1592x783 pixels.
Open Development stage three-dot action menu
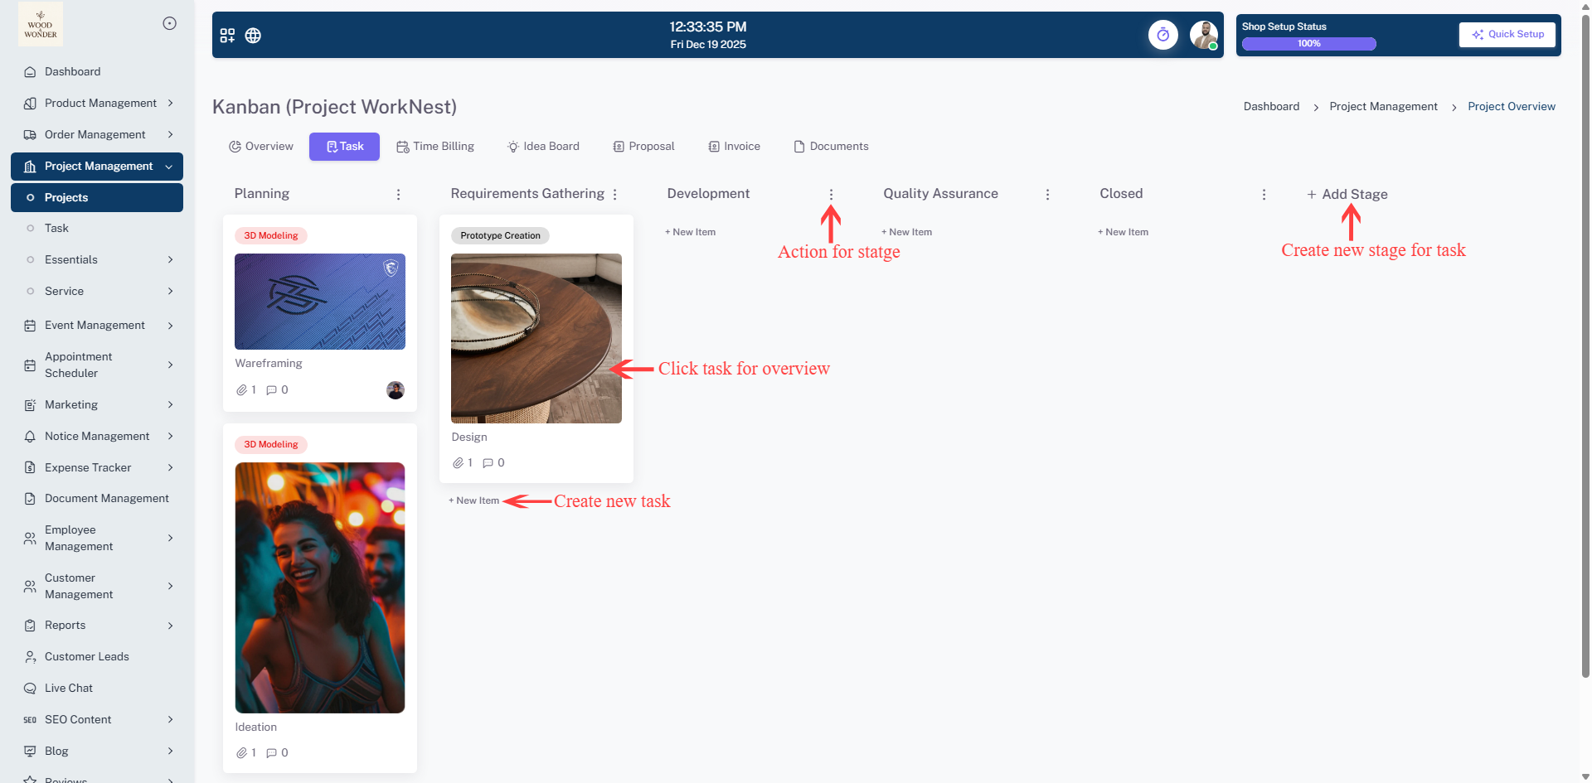(x=831, y=195)
